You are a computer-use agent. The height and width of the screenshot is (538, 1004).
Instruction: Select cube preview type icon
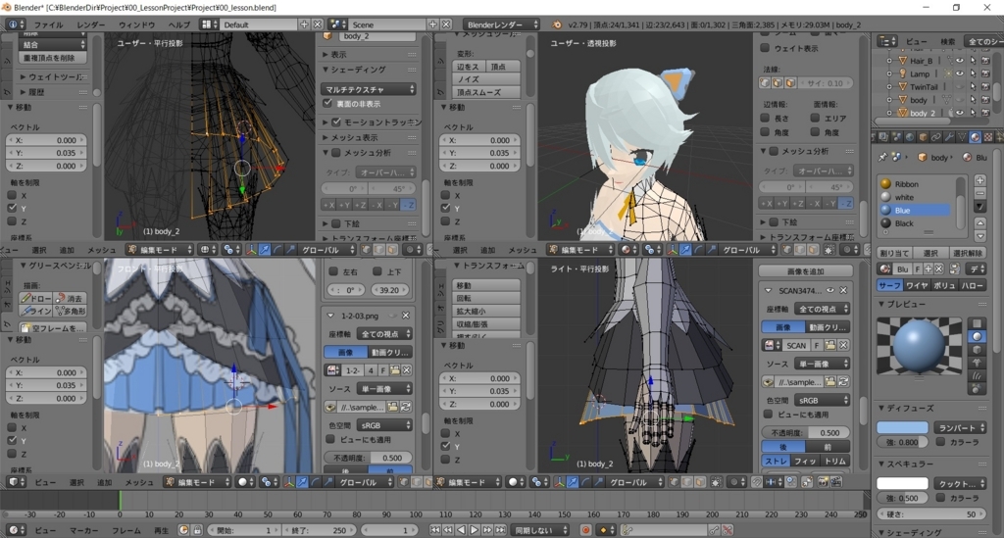click(x=978, y=349)
